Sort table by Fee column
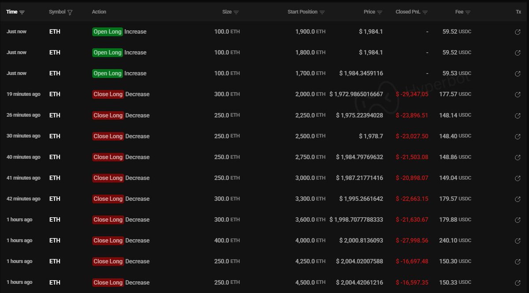529x293 pixels. tap(468, 12)
